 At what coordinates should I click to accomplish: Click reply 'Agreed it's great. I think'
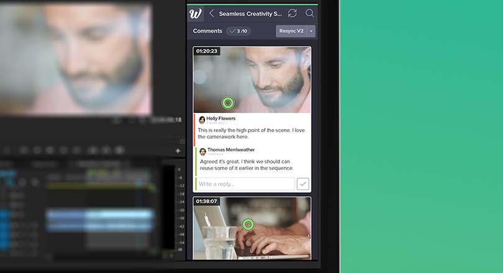(x=247, y=164)
